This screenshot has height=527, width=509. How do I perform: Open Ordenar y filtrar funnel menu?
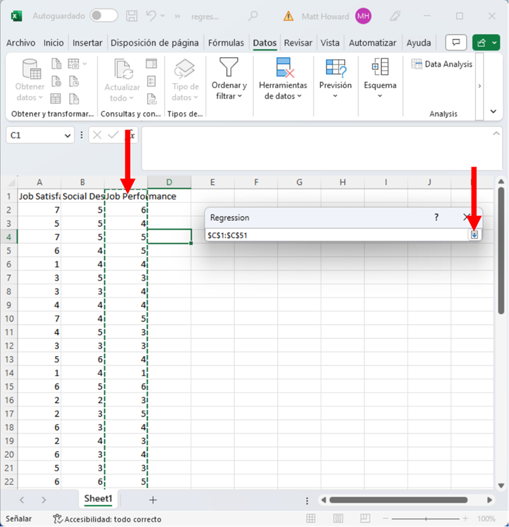229,80
